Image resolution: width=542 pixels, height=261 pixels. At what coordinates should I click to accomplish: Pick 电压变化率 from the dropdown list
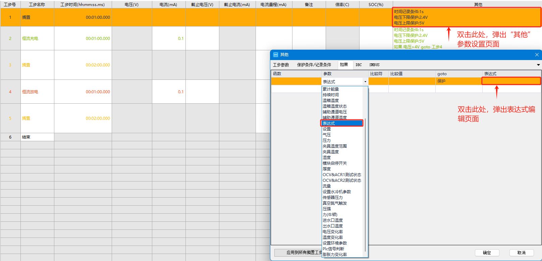pyautogui.click(x=333, y=231)
